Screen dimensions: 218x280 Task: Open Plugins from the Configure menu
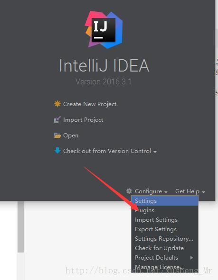(165, 210)
